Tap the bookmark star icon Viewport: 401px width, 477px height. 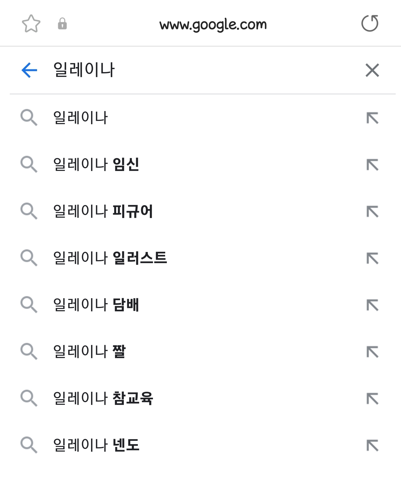pyautogui.click(x=31, y=24)
